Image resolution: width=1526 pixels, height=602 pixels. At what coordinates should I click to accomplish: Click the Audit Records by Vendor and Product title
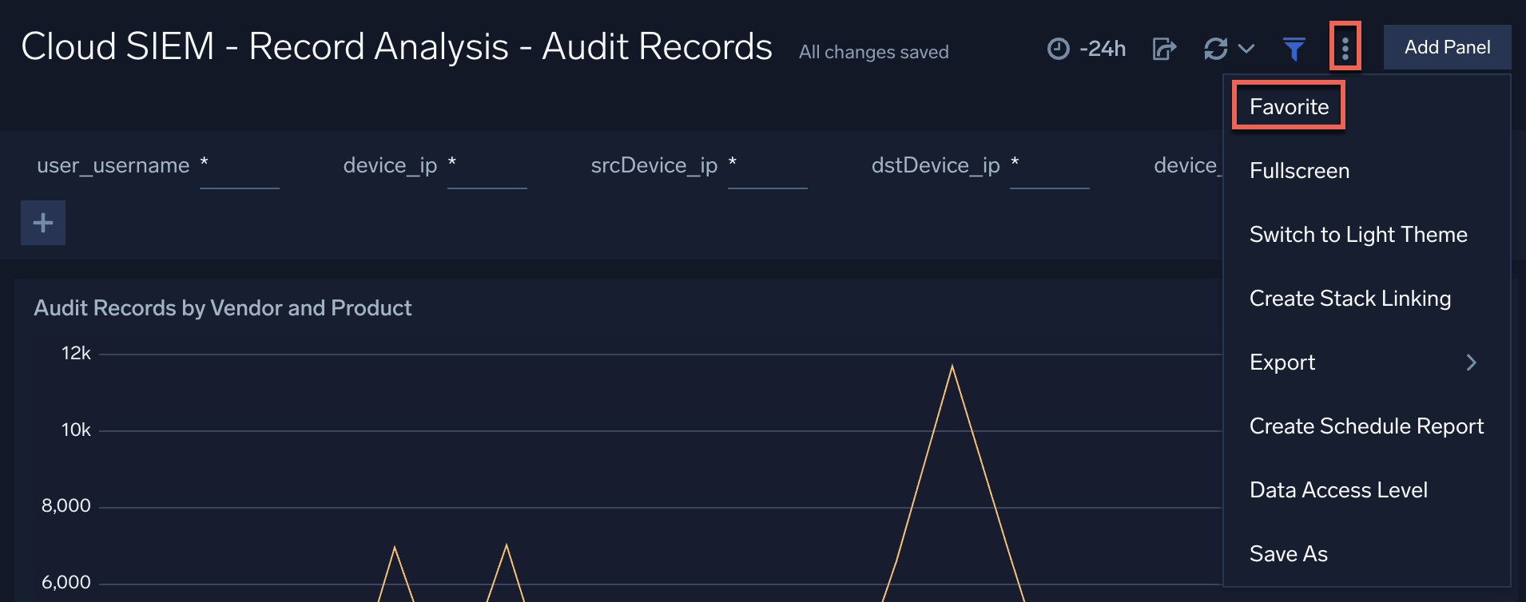223,308
